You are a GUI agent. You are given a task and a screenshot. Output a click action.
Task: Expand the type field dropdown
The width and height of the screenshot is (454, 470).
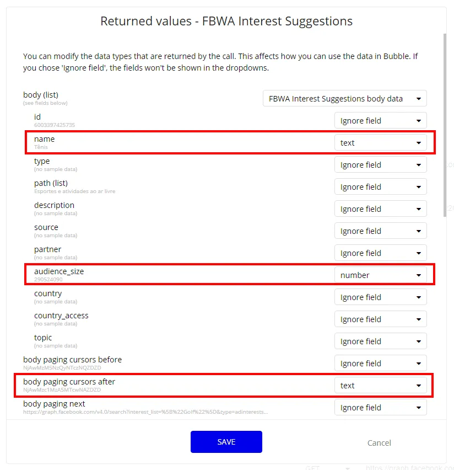click(x=380, y=165)
